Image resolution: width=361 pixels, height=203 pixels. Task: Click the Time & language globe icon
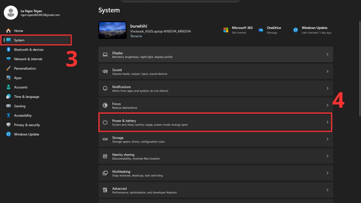pyautogui.click(x=8, y=97)
